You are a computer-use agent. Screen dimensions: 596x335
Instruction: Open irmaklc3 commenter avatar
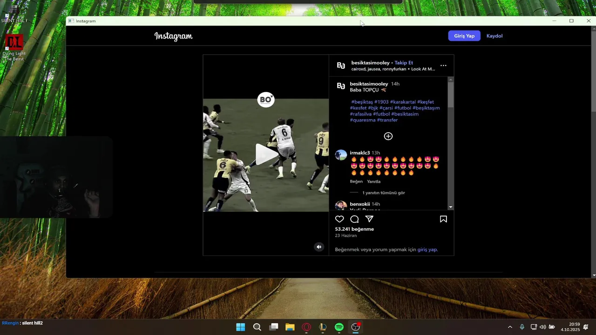[341, 155]
